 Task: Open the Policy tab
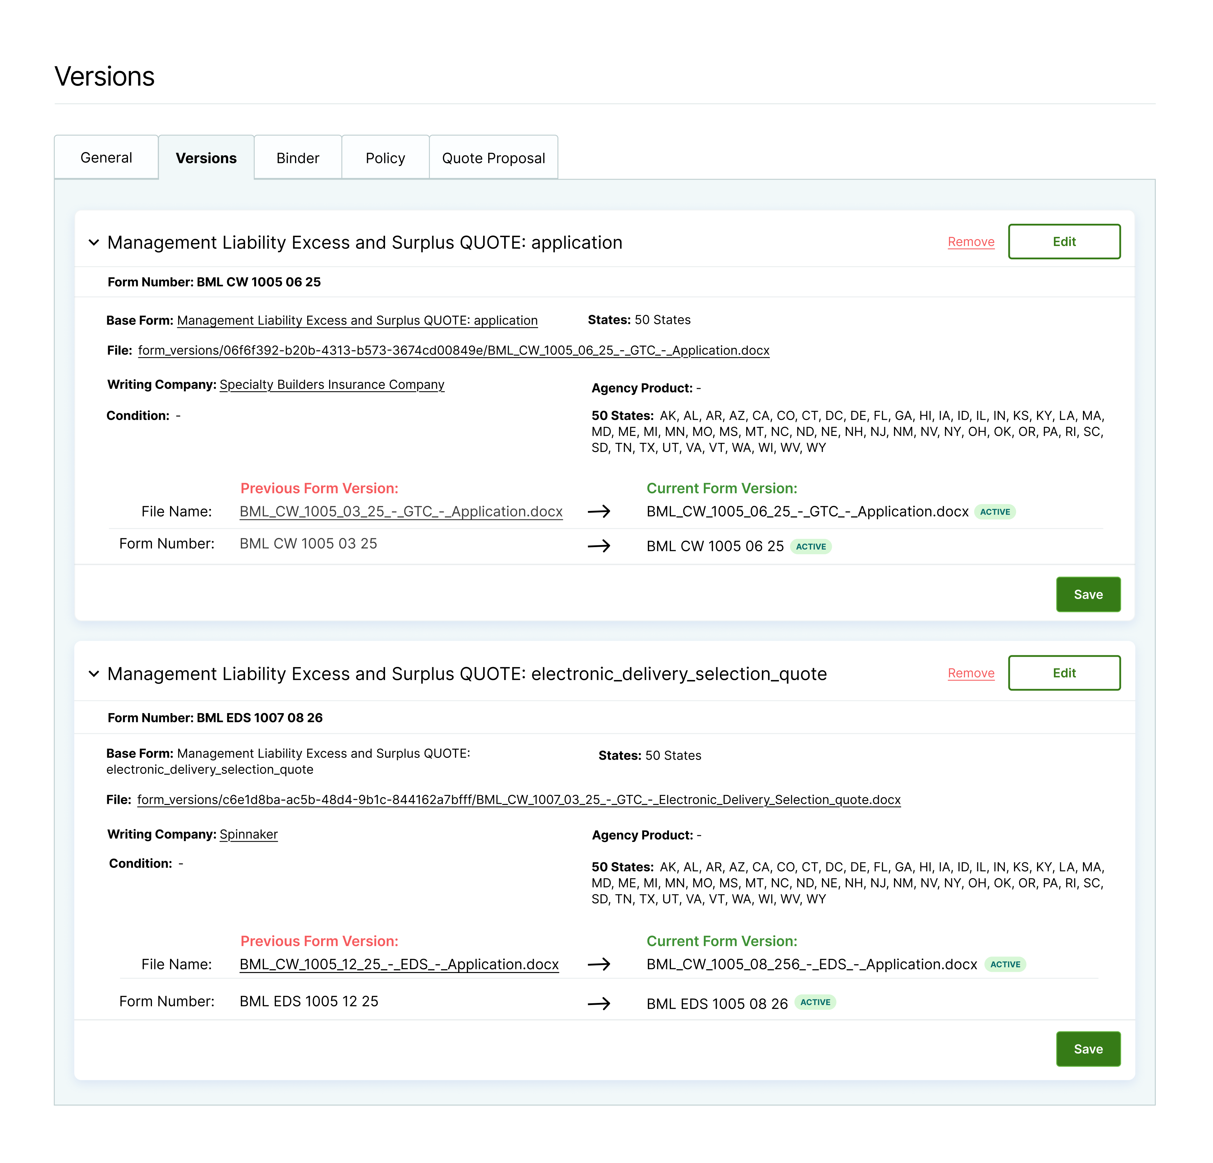(385, 158)
